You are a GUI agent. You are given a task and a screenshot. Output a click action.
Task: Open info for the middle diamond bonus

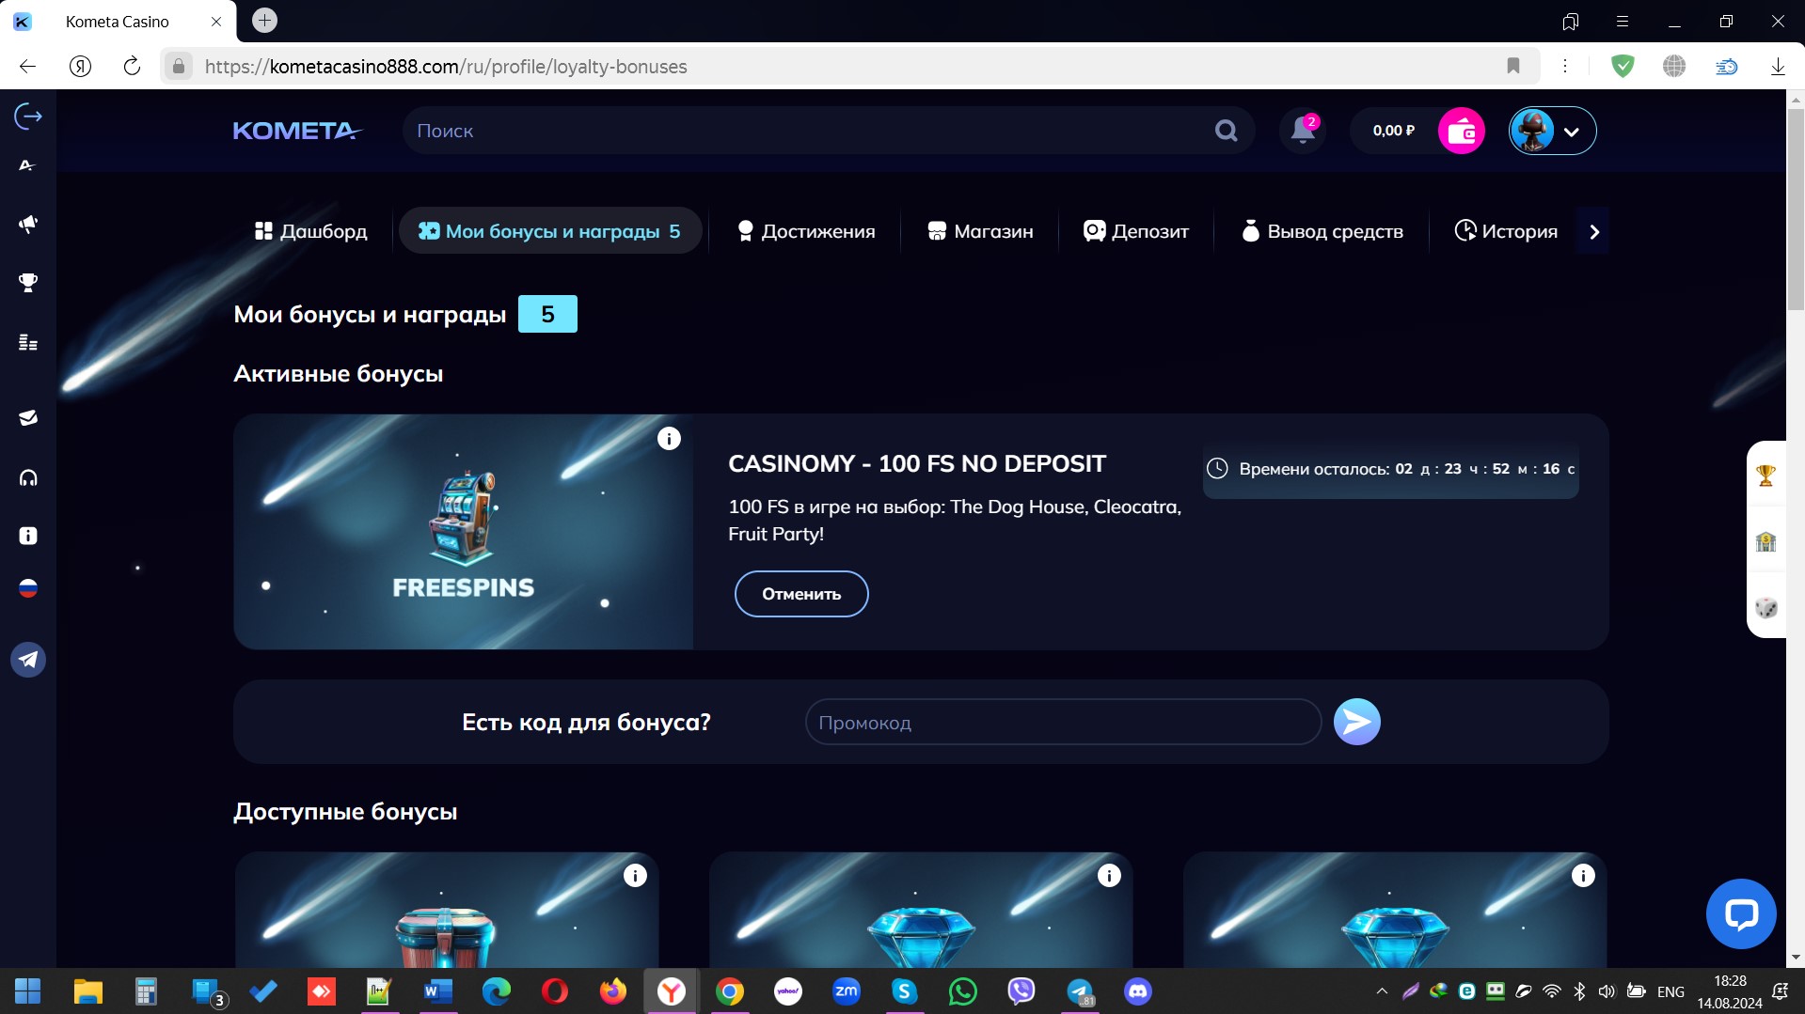pos(1109,876)
